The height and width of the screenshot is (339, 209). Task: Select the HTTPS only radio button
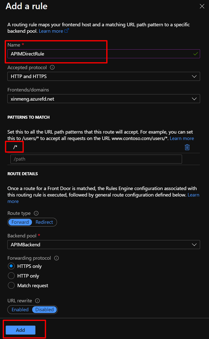(11, 266)
